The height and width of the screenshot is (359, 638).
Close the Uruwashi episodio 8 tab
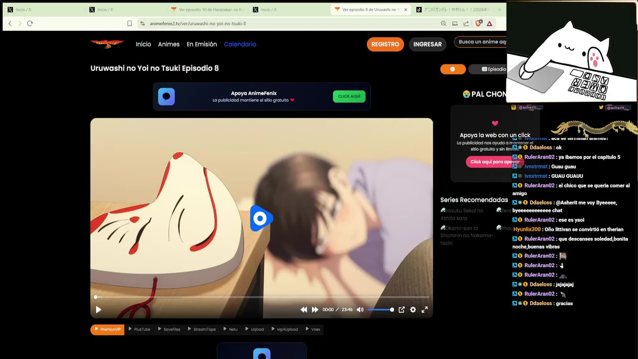click(406, 9)
